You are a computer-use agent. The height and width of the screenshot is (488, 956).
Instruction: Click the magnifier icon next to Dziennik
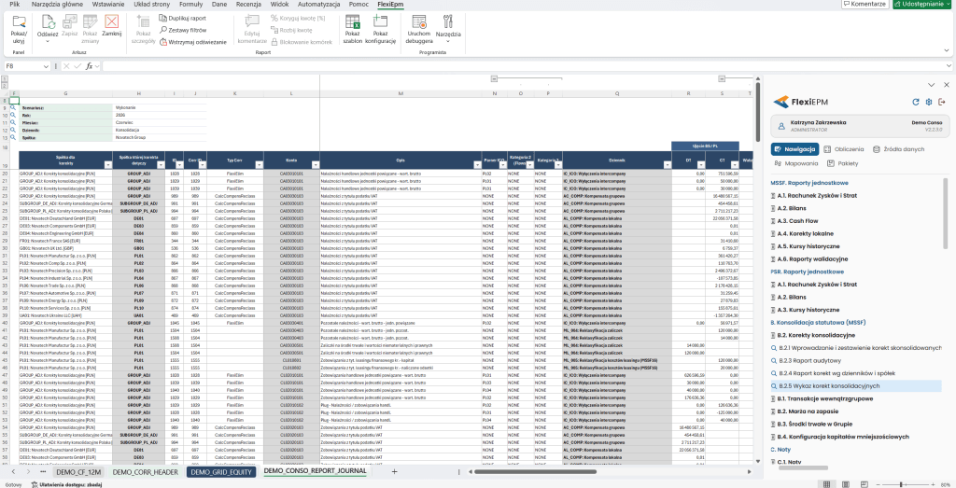point(13,130)
